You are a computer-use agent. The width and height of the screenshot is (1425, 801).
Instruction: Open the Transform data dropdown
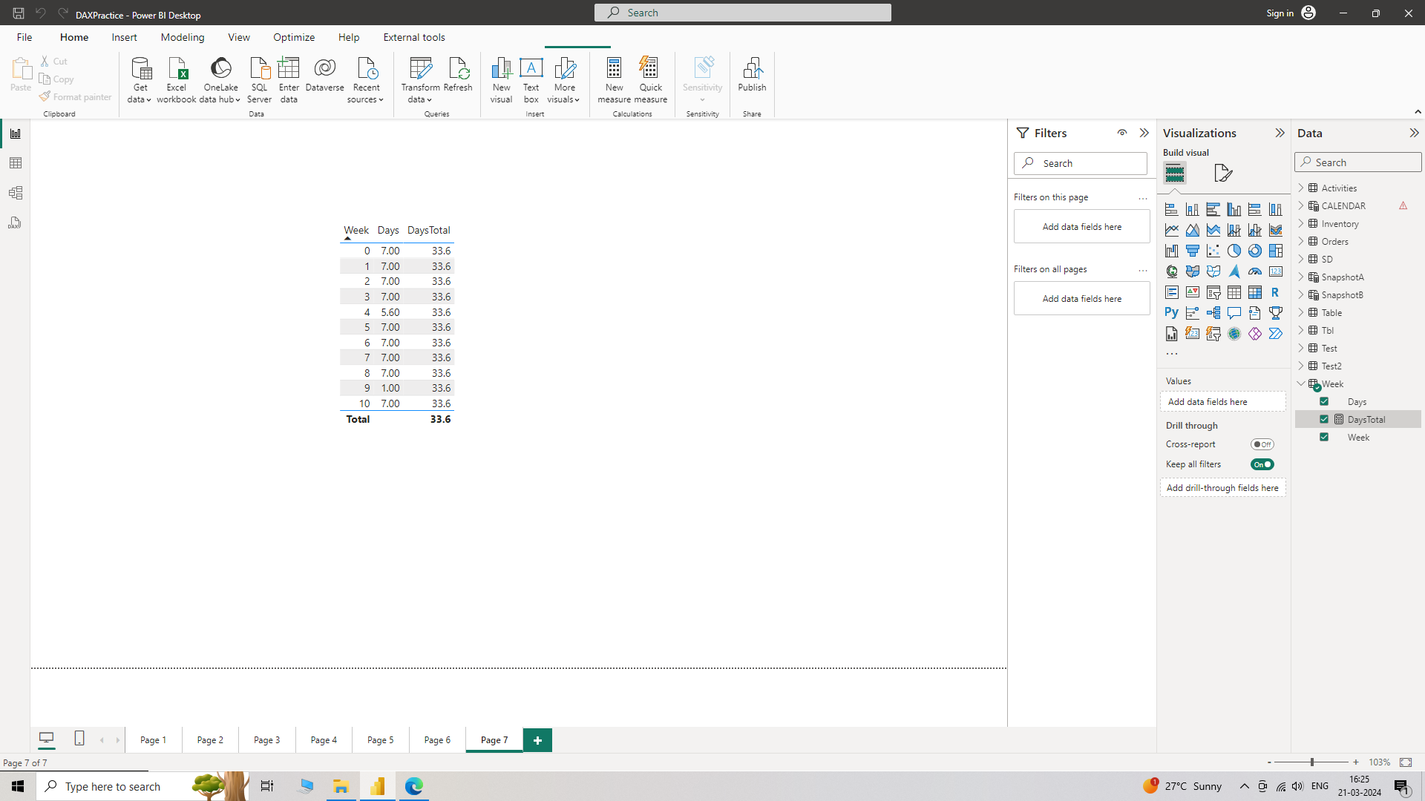click(420, 80)
